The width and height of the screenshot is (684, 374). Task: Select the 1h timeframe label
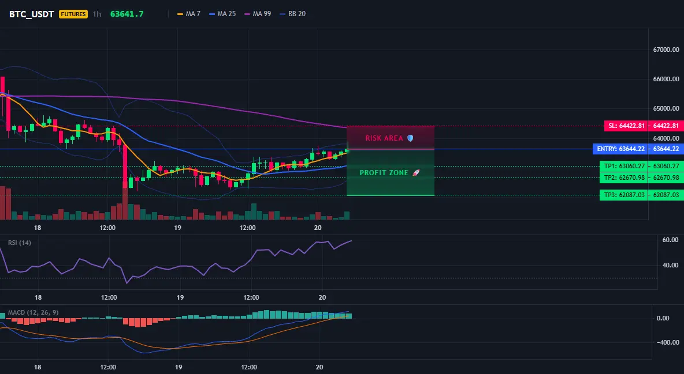coord(97,14)
